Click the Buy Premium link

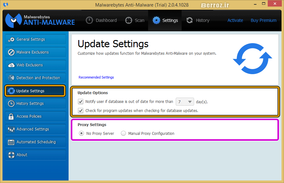coord(264,20)
